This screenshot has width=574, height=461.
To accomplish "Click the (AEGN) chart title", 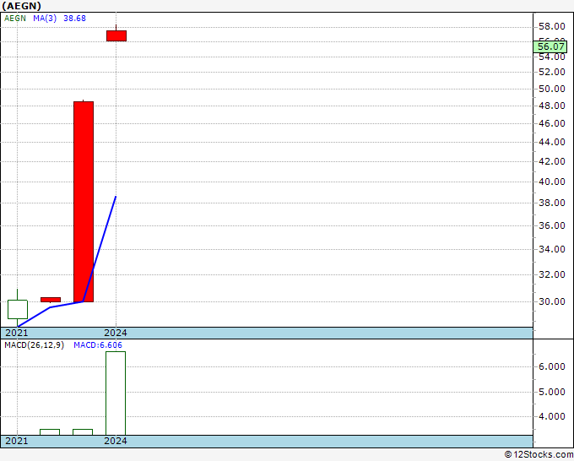I will 22,6.
